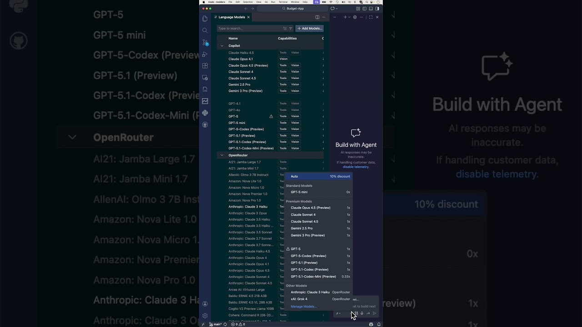The image size is (582, 327).
Task: Click the send message arrow icon
Action: click(x=374, y=313)
